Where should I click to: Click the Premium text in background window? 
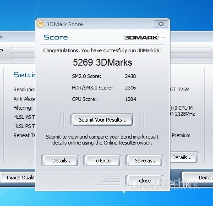coord(181,135)
